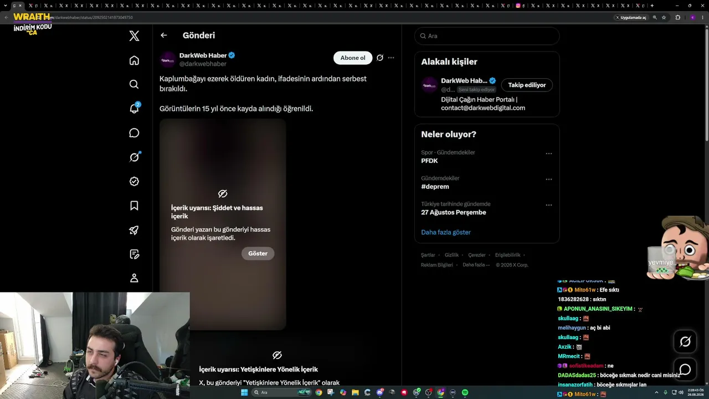The height and width of the screenshot is (399, 709).
Task: Show hidden system tray icons
Action: 656,392
